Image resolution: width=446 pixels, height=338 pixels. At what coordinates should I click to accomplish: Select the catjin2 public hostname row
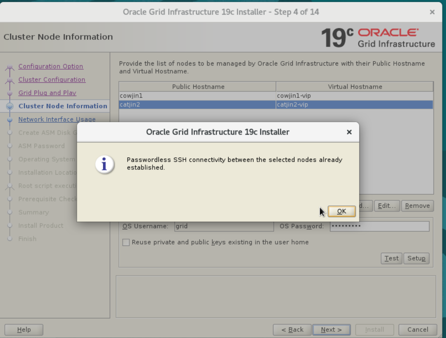(197, 105)
